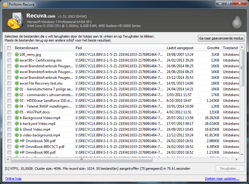
Task: Click the horizontal scrollbar right arrow
Action: tap(237, 159)
